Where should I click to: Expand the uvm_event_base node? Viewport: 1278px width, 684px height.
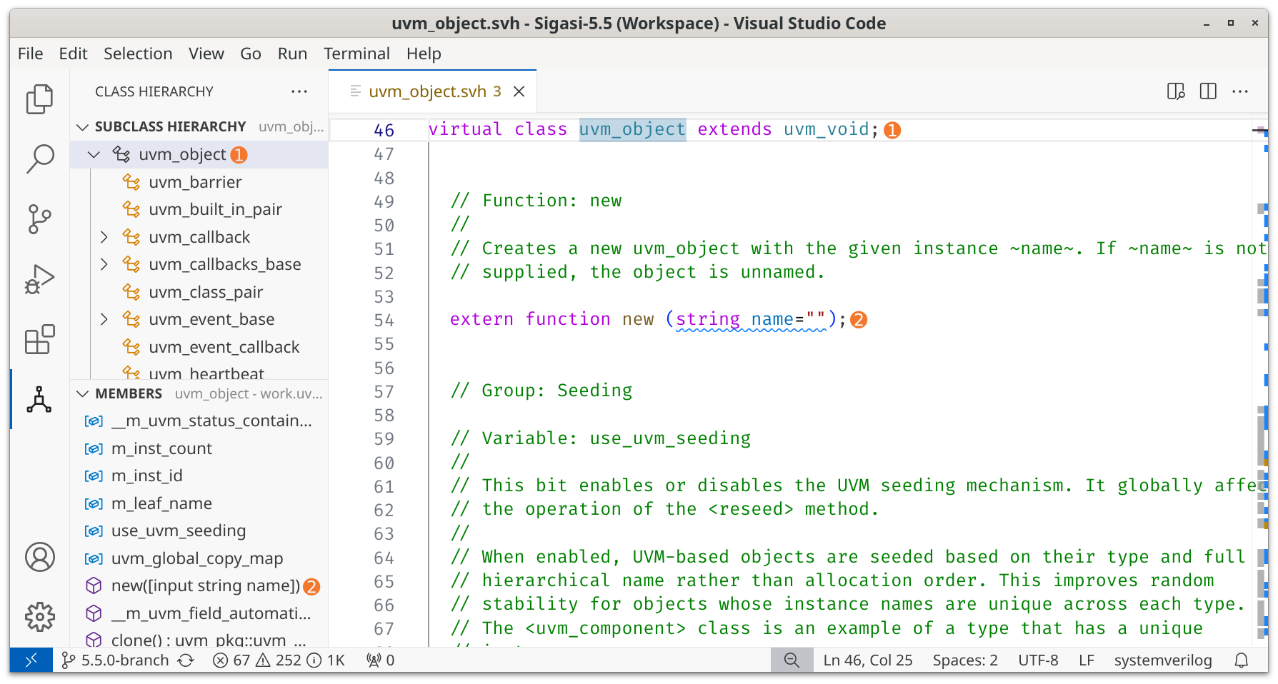(104, 319)
